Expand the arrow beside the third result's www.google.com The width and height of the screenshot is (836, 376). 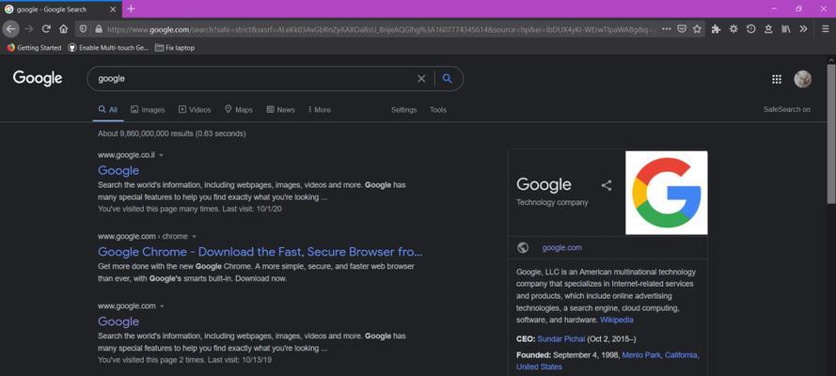162,306
